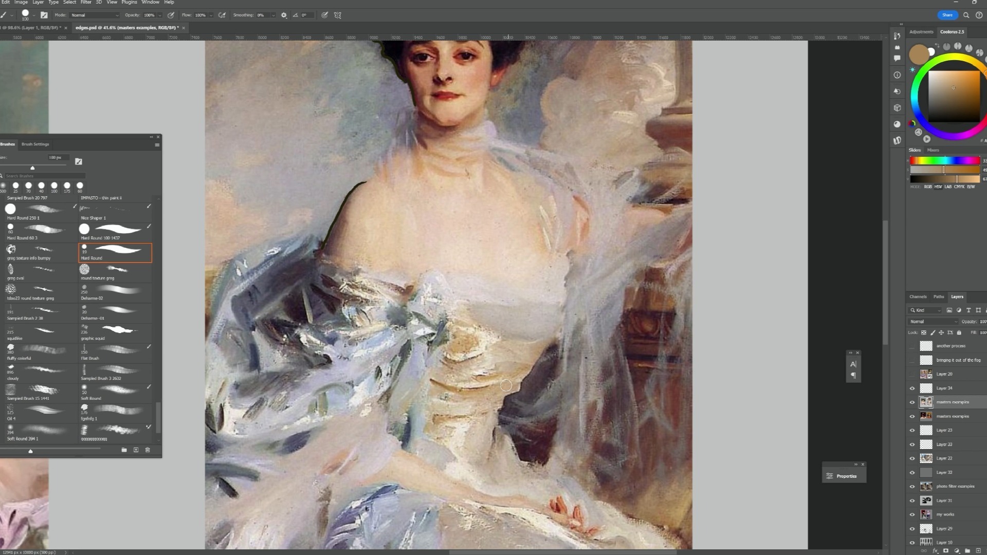Screen dimensions: 987x555
Task: Open Smoothing percentage dropdown arrow
Action: pyautogui.click(x=273, y=15)
